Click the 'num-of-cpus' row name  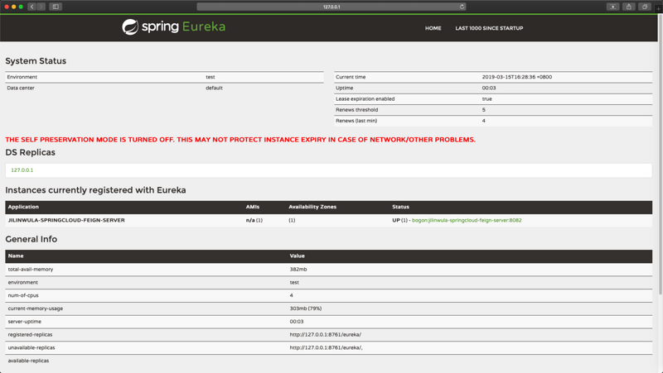[23, 295]
